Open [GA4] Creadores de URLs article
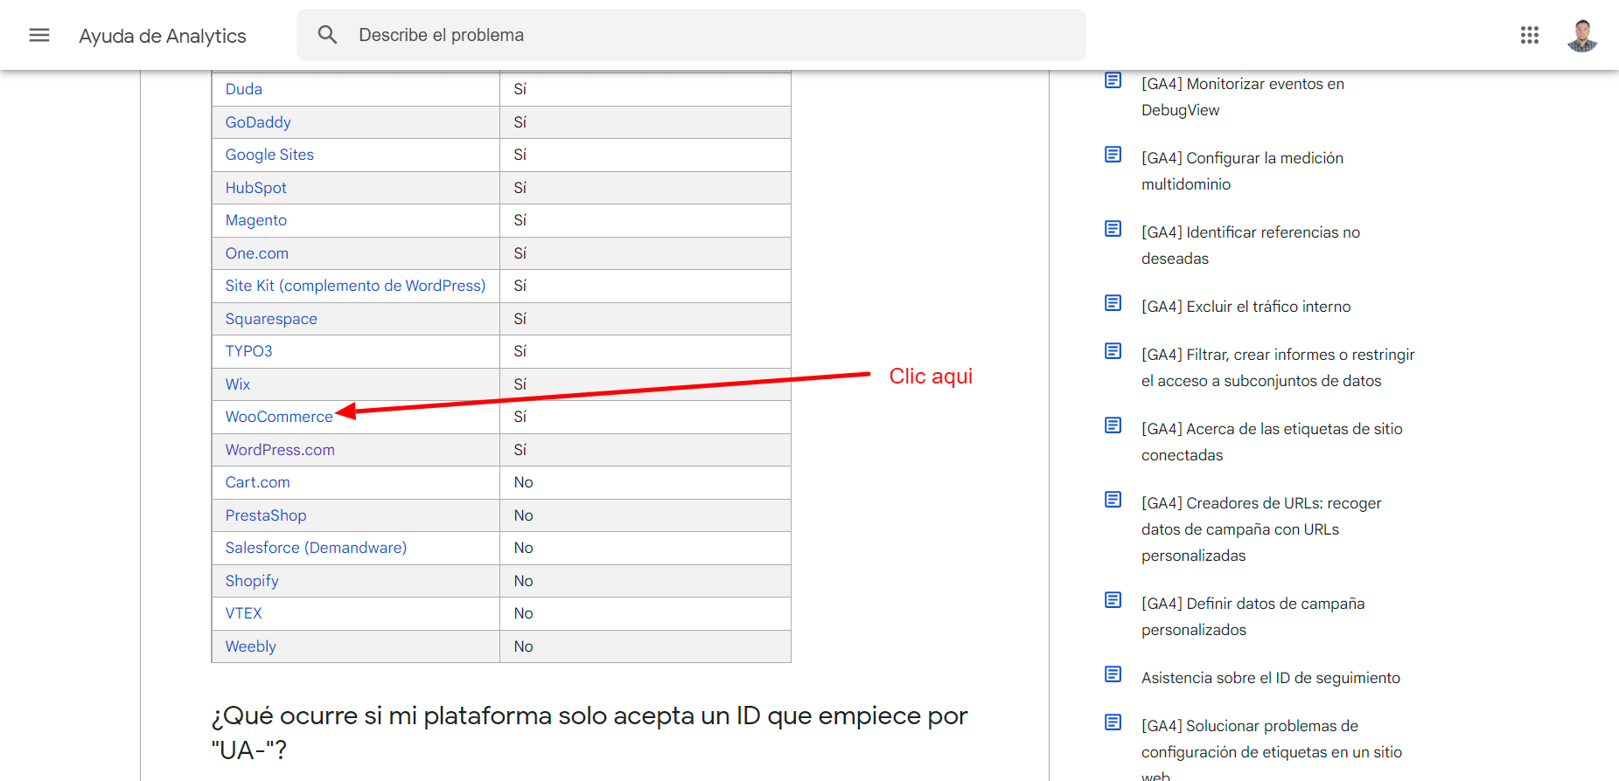The width and height of the screenshot is (1619, 781). (1261, 529)
